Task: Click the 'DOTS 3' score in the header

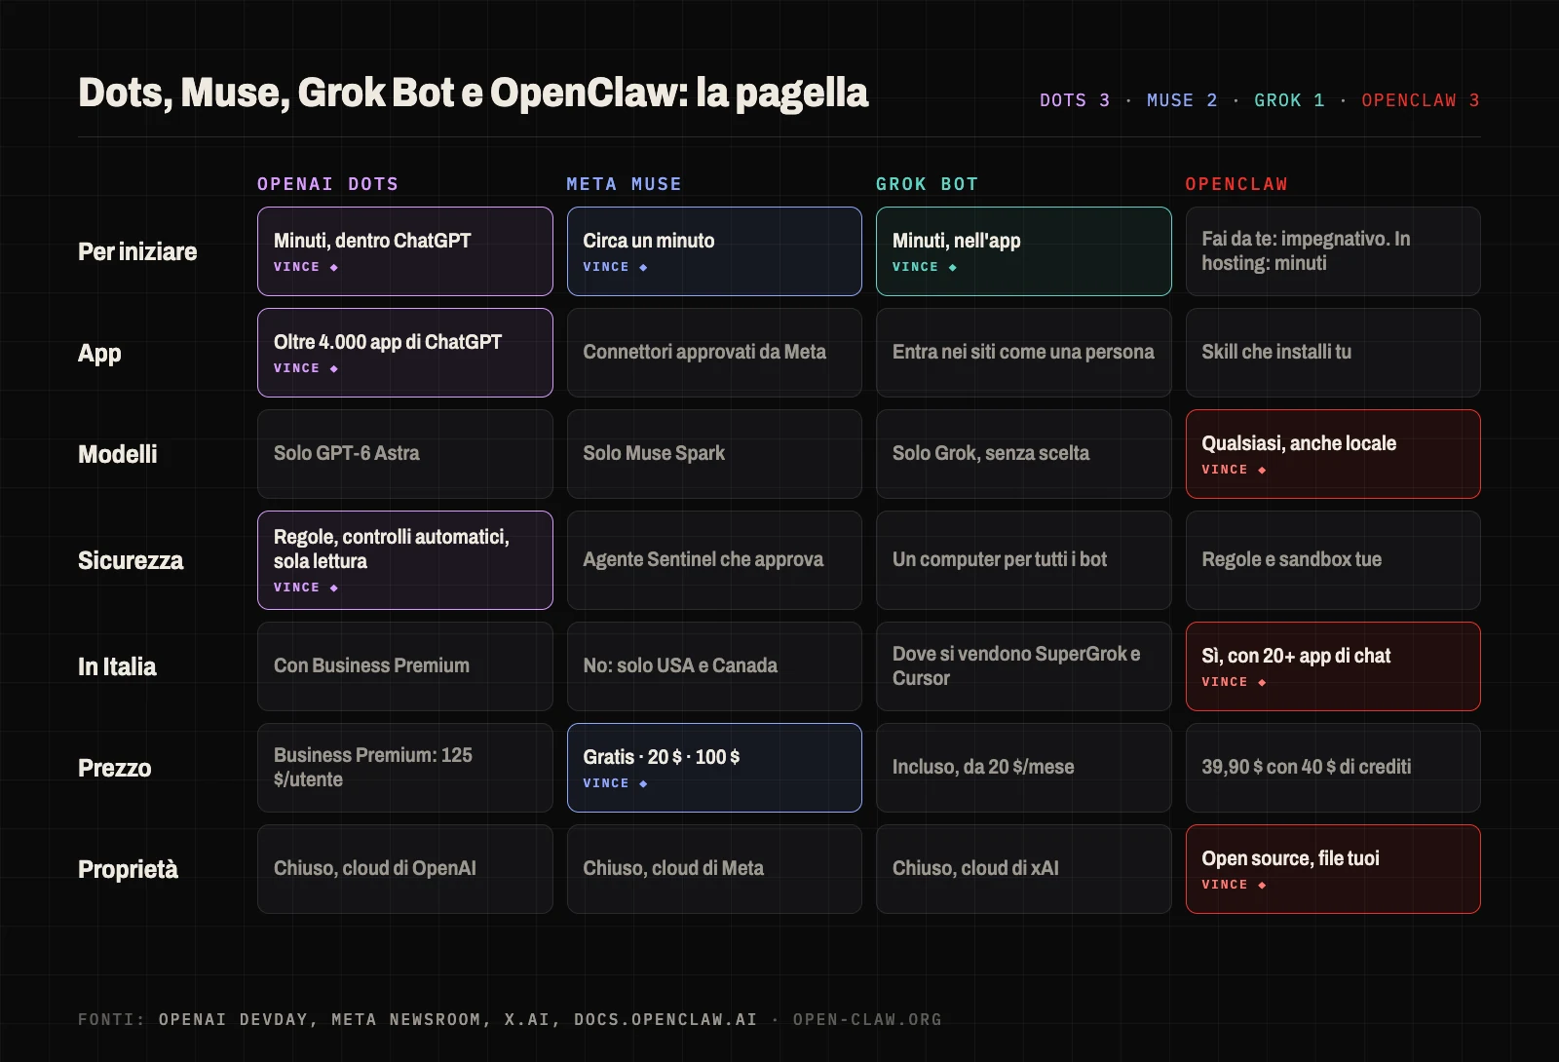Action: (1075, 100)
